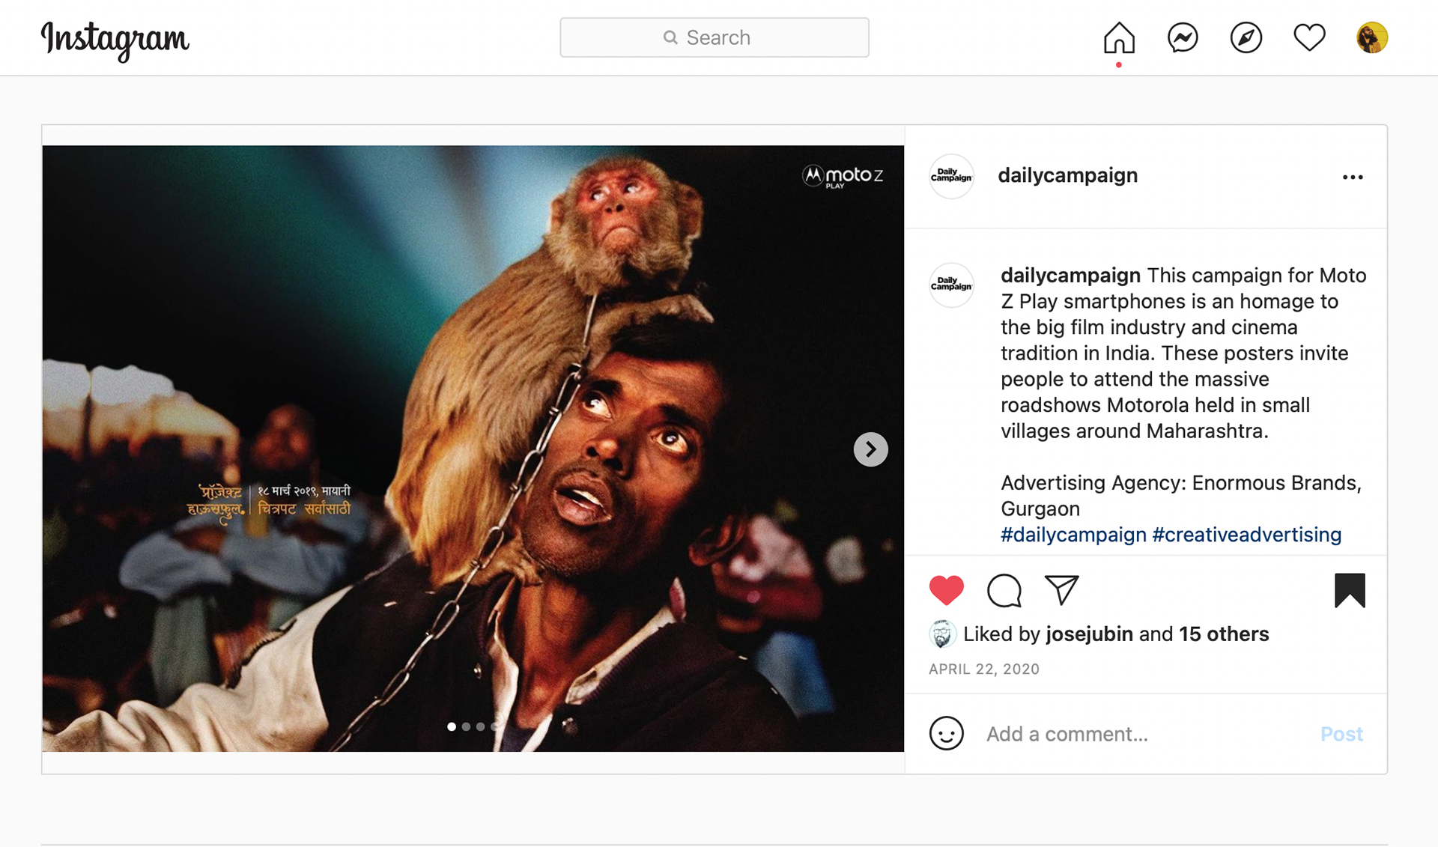The width and height of the screenshot is (1438, 847).
Task: Toggle the saved bookmark icon
Action: 1350,590
